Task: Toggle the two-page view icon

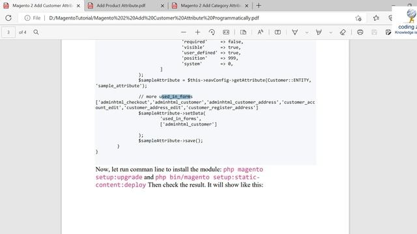Action: 278,32
